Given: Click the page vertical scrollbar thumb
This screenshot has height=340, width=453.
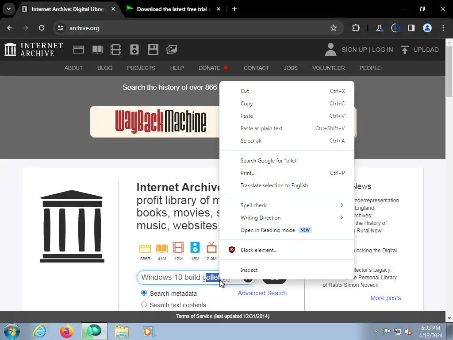Looking at the screenshot, I should (x=449, y=72).
